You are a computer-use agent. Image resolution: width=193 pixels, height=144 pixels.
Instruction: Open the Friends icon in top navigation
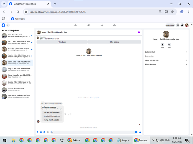pyautogui.click(x=102, y=25)
